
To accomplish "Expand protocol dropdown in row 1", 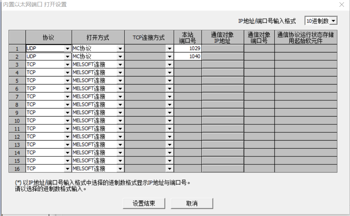I will 68,49.
